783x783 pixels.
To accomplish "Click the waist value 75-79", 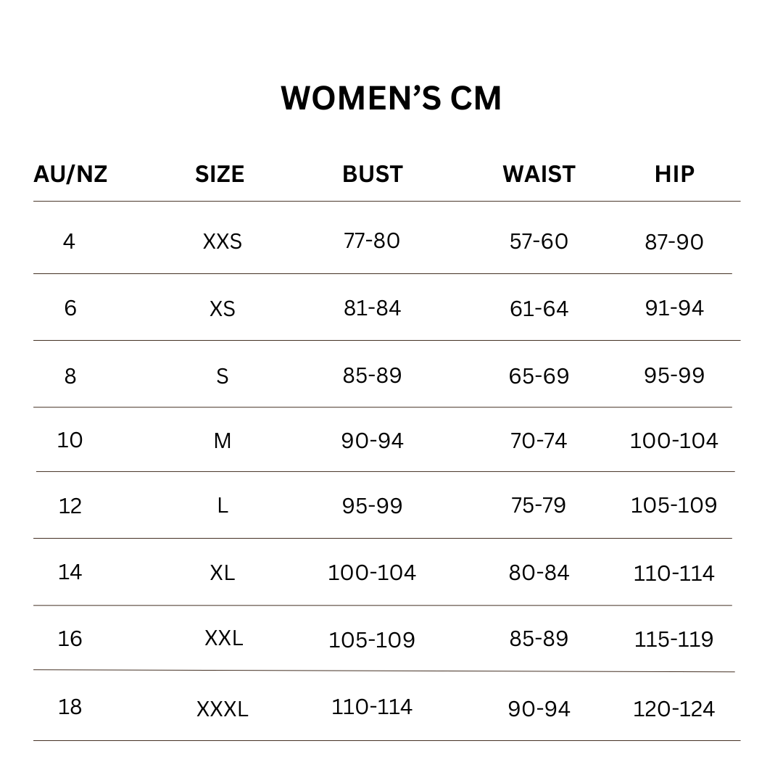I will [x=539, y=505].
